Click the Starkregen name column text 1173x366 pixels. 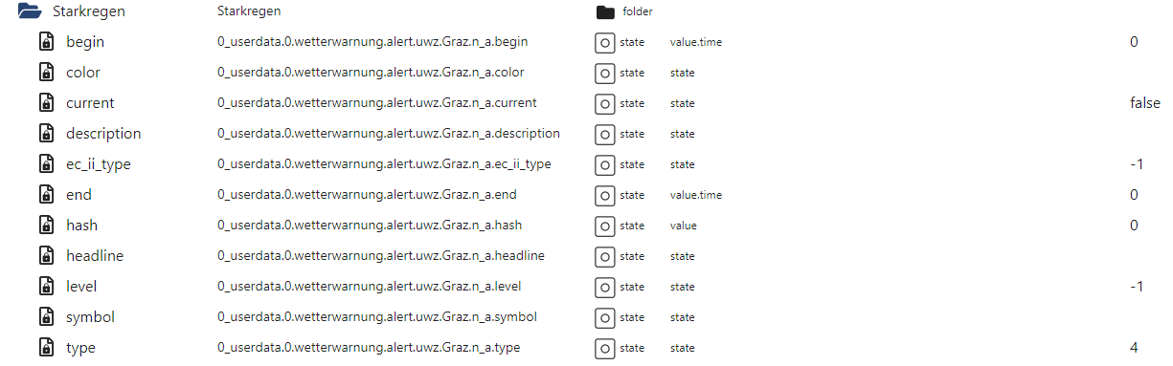(x=249, y=11)
